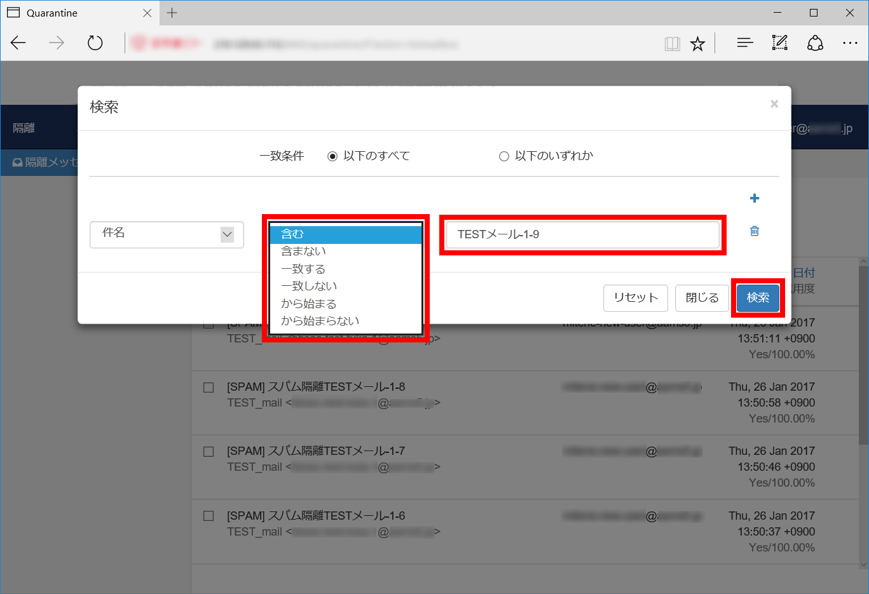869x594 pixels.
Task: Click the trash icon to delete condition
Action: pyautogui.click(x=755, y=231)
